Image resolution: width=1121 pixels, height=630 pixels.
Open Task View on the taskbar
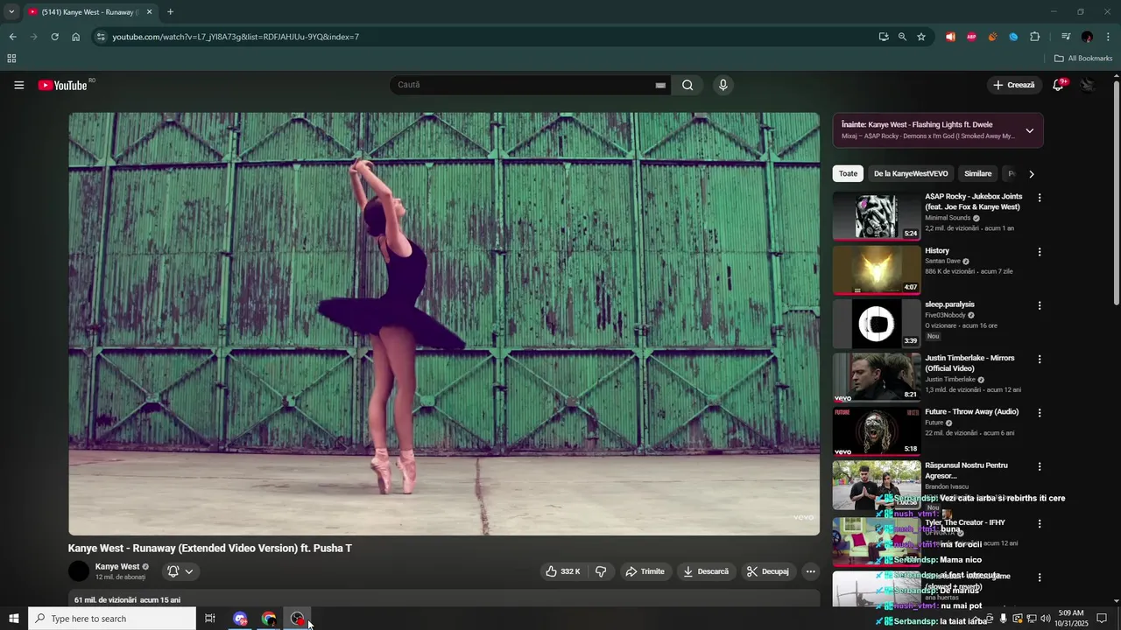point(210,619)
